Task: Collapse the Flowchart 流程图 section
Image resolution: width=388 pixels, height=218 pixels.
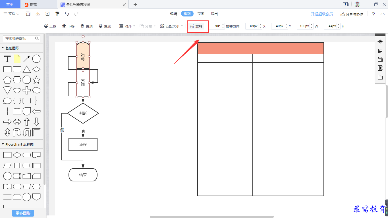Action: pos(3,144)
